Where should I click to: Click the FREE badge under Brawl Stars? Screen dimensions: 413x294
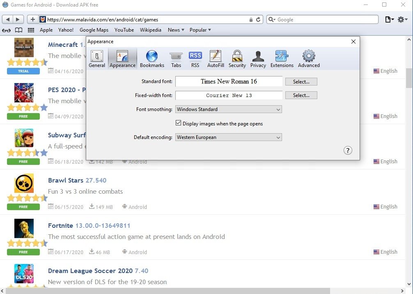point(23,207)
